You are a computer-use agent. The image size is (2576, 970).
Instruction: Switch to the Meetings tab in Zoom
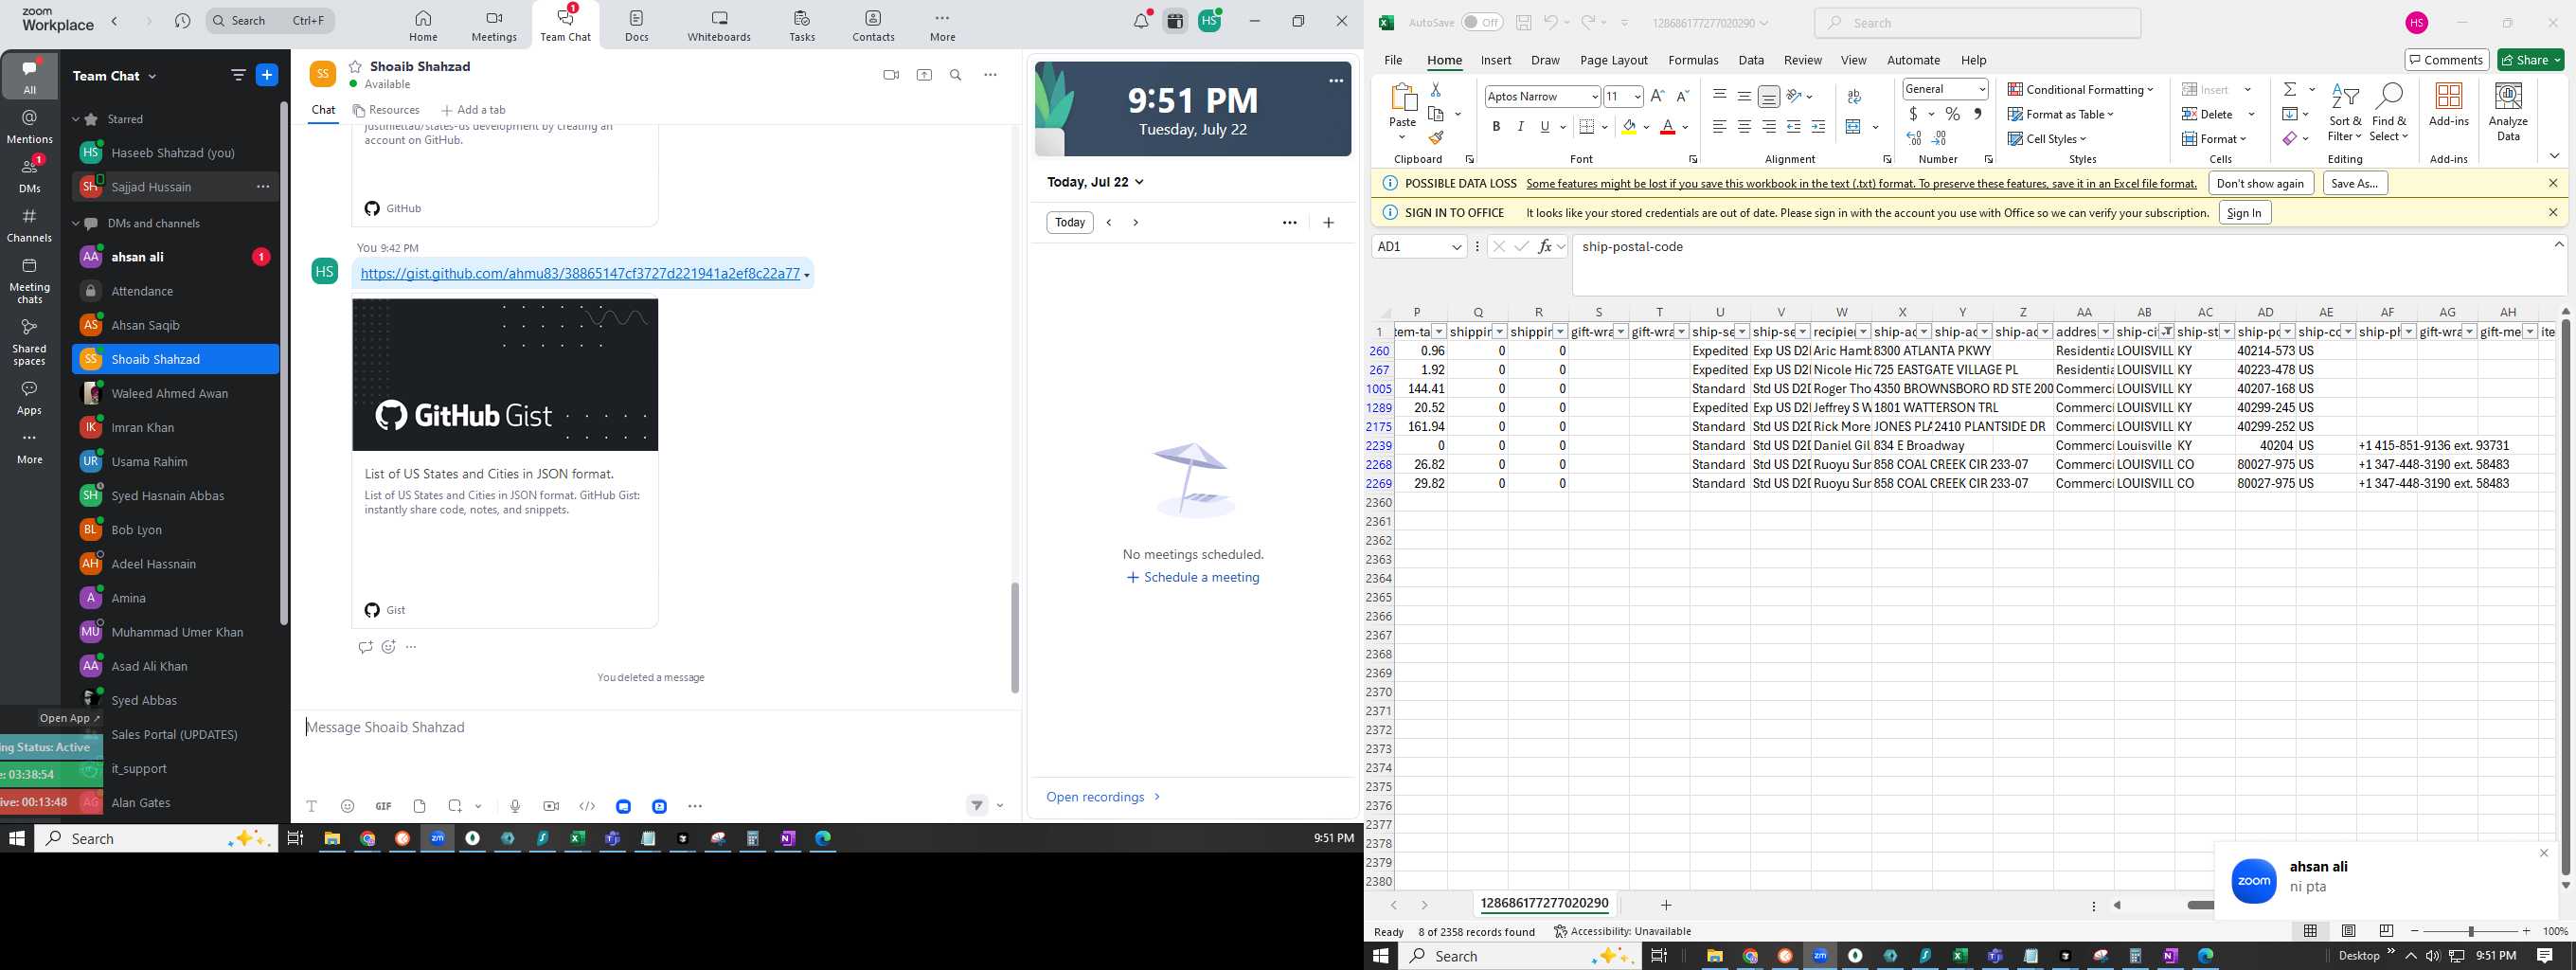pyautogui.click(x=494, y=25)
